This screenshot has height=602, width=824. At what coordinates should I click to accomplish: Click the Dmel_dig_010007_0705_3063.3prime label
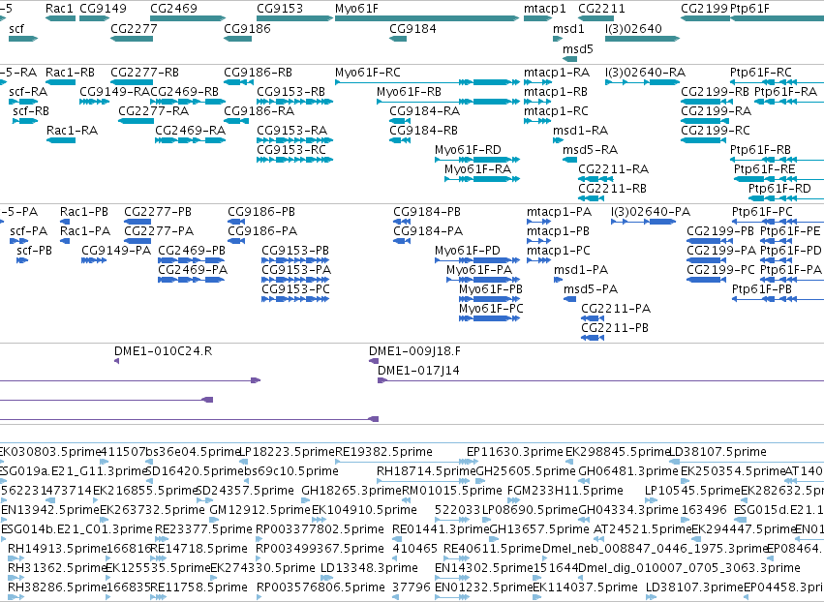click(x=689, y=568)
